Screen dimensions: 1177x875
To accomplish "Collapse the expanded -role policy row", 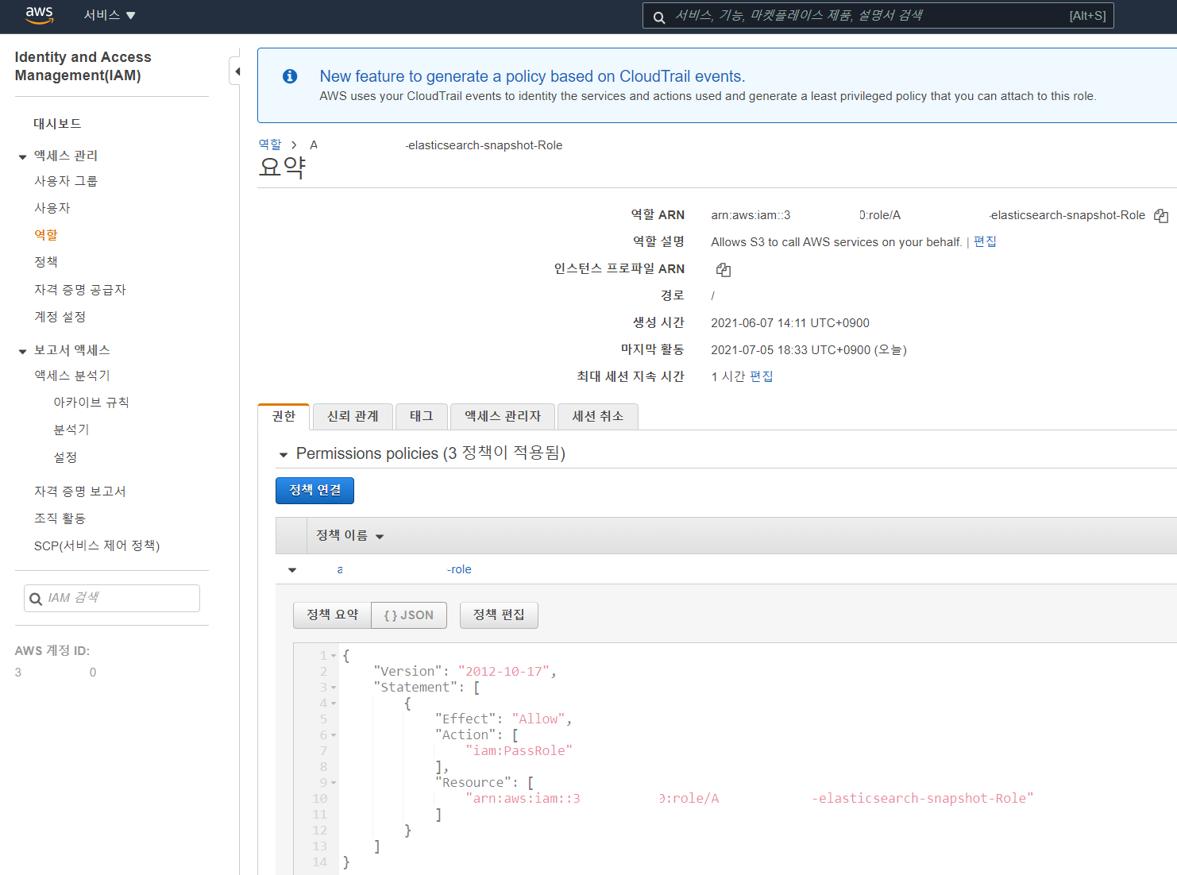I will (292, 570).
